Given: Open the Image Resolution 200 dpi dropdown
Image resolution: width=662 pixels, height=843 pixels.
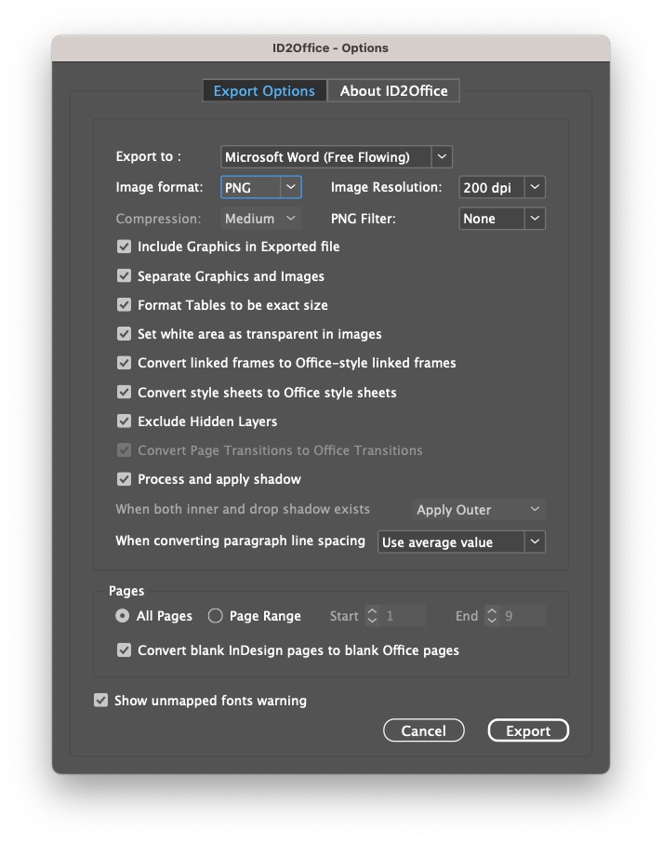Looking at the screenshot, I should tap(501, 187).
